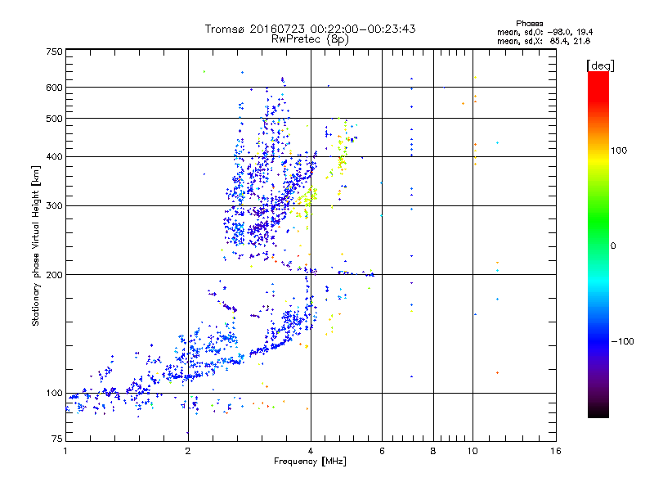Click the x-axis tick label '8'
Screen dimensions: 654x491
pyautogui.click(x=433, y=451)
